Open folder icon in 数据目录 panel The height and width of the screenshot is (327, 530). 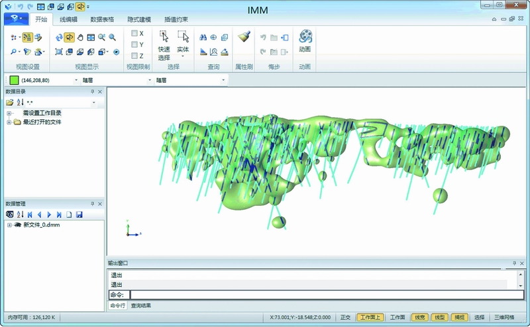click(x=9, y=103)
